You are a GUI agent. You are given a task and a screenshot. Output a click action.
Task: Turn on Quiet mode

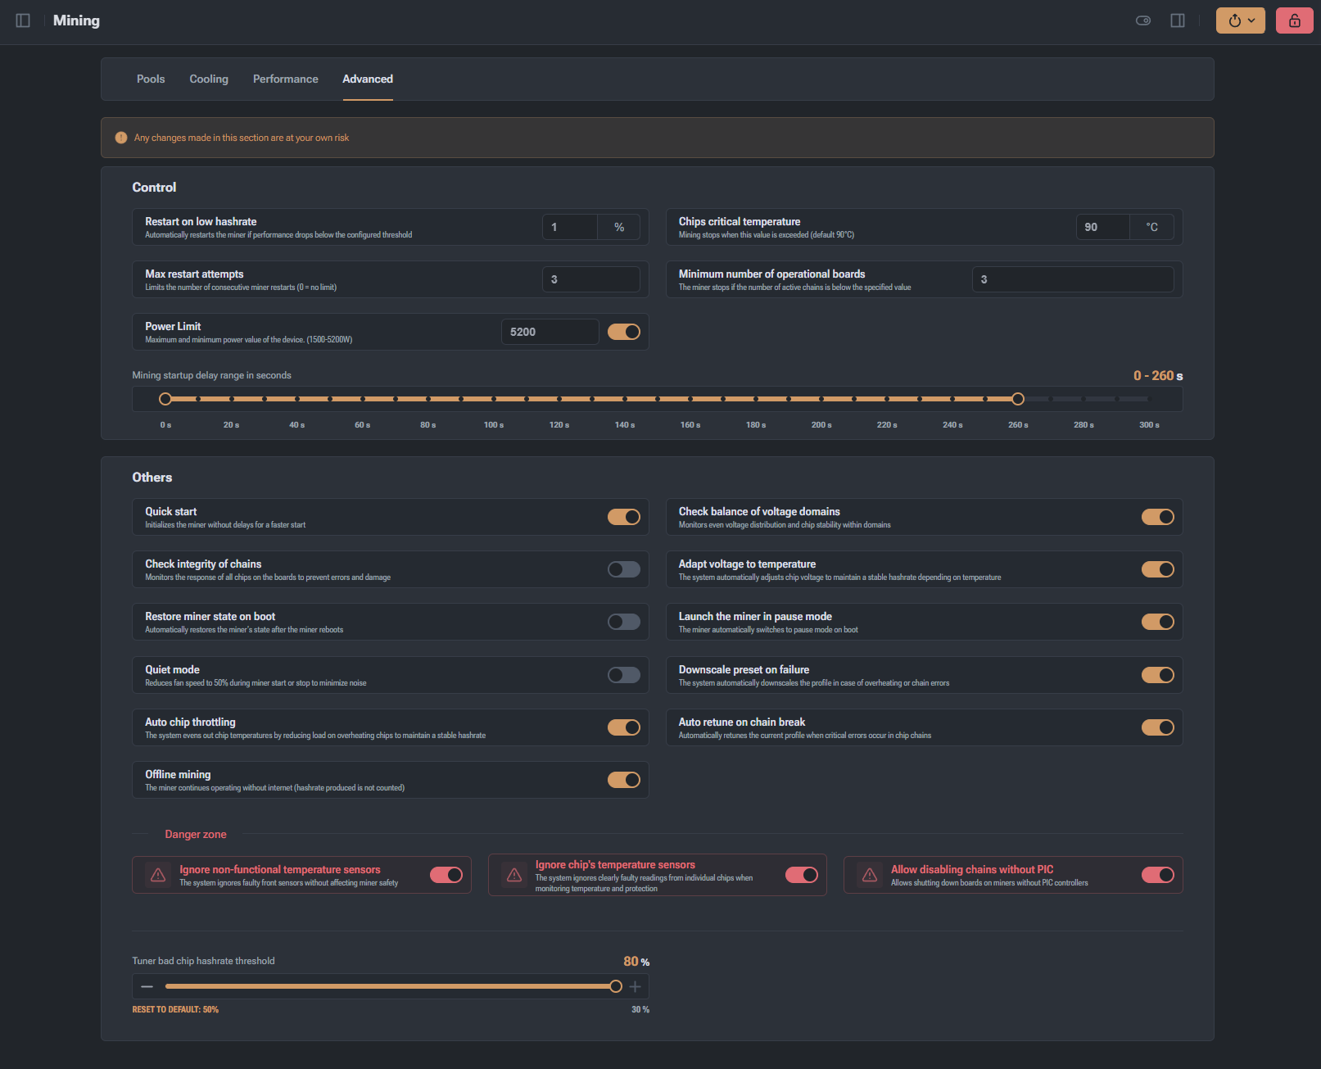coord(624,675)
